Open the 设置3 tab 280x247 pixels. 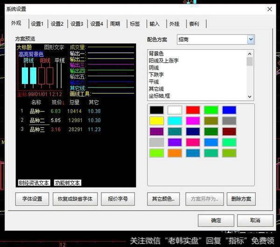pos(77,24)
